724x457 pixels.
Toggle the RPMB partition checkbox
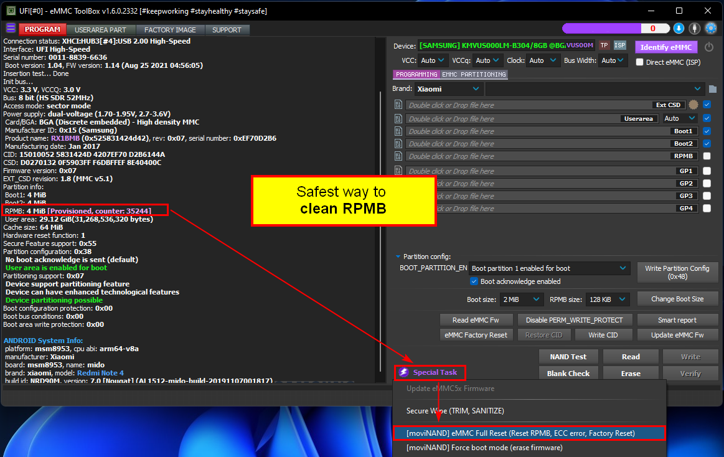pyautogui.click(x=707, y=156)
